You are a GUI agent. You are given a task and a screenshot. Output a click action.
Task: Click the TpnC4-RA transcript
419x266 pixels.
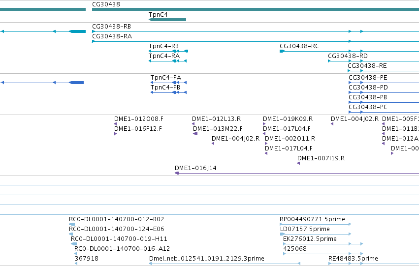click(167, 61)
